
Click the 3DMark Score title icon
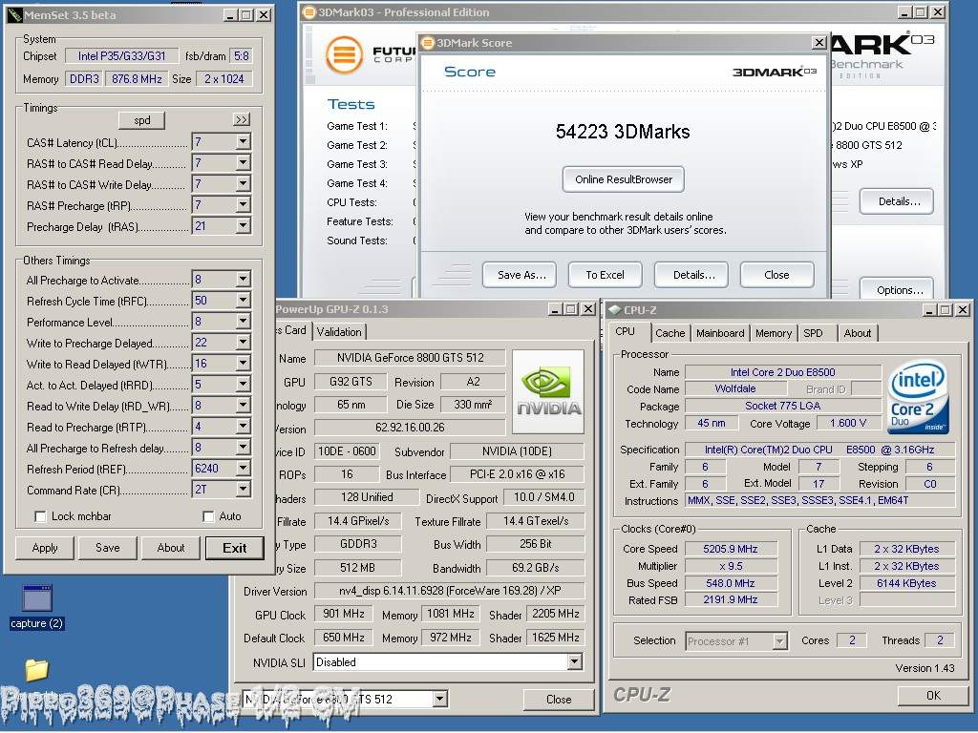[x=428, y=42]
